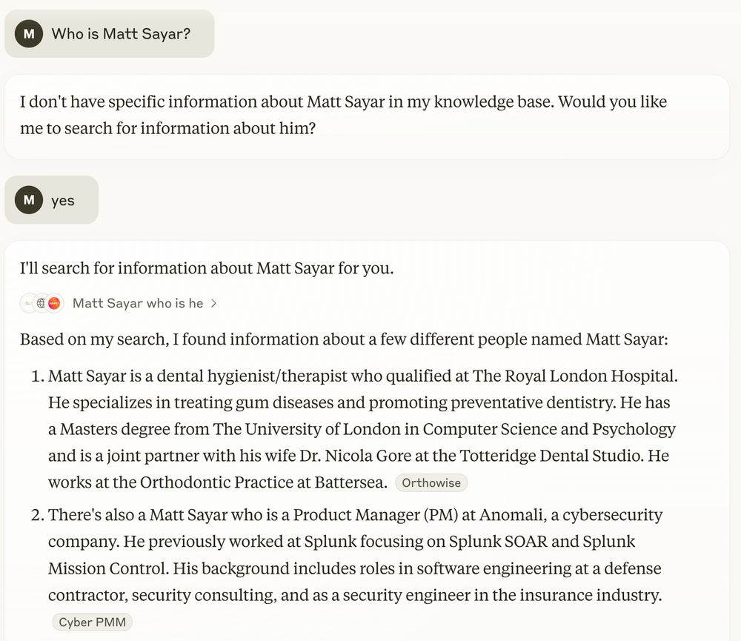Viewport: 741px width, 641px height.
Task: Click the globe source favicon in search results
Action: (41, 303)
